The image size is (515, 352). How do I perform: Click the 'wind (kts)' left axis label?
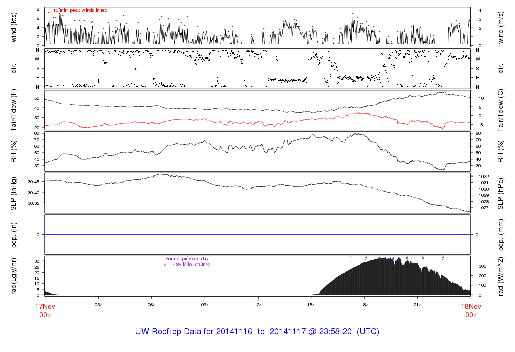tap(14, 27)
